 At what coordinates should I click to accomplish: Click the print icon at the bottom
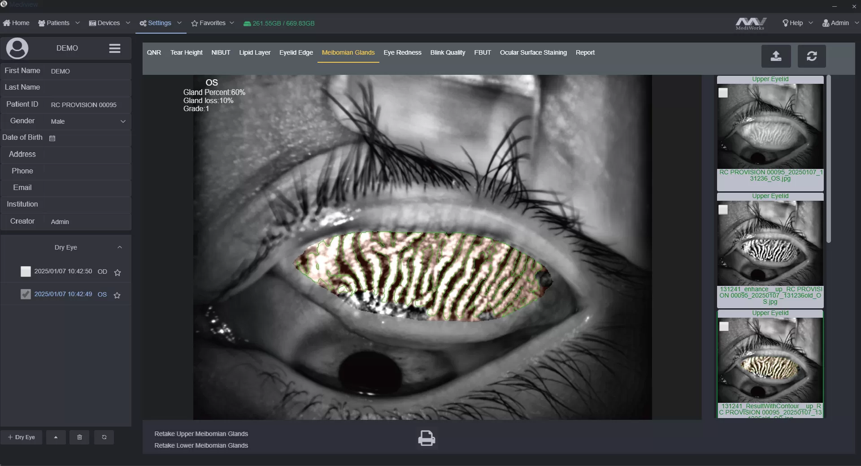[426, 438]
